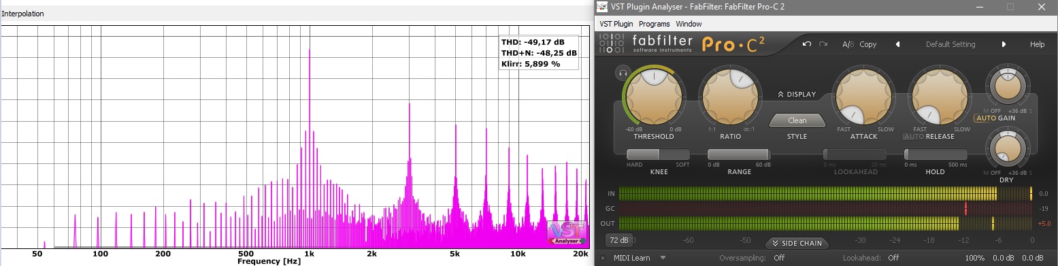The image size is (1058, 266).
Task: Load the next preset with right arrow
Action: click(x=1004, y=44)
